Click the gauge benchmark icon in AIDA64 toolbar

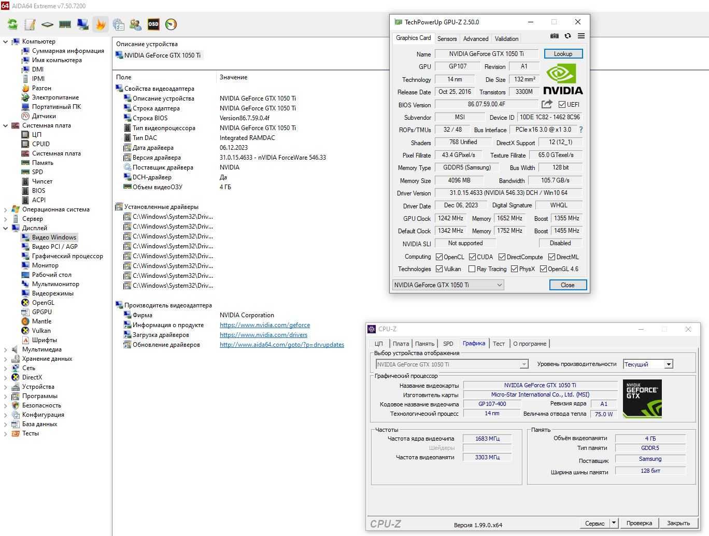point(171,24)
